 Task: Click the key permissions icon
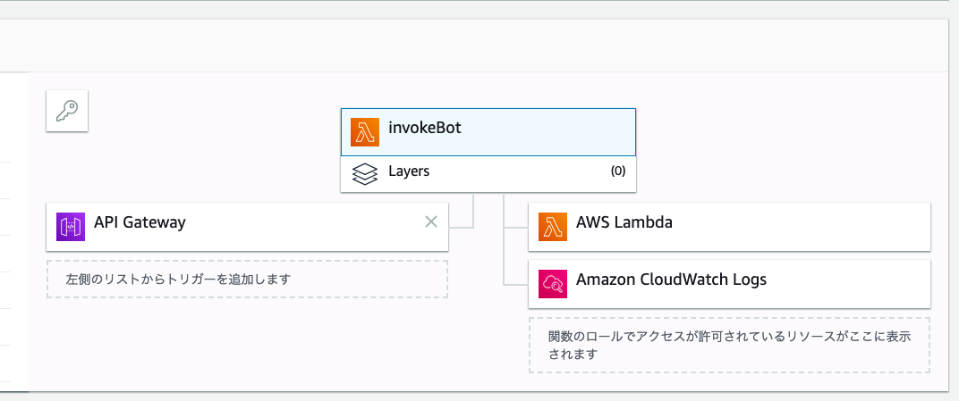coord(67,112)
